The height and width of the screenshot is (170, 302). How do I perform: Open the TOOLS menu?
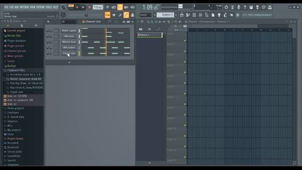coord(49,7)
